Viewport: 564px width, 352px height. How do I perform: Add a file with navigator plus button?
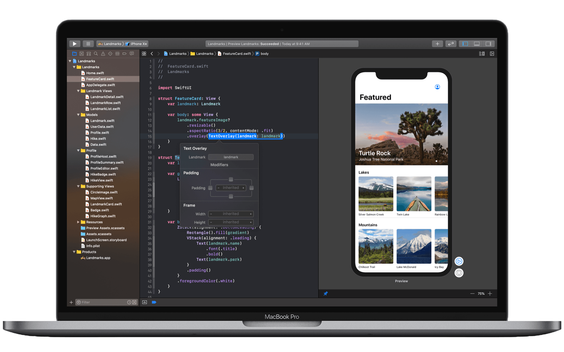71,302
